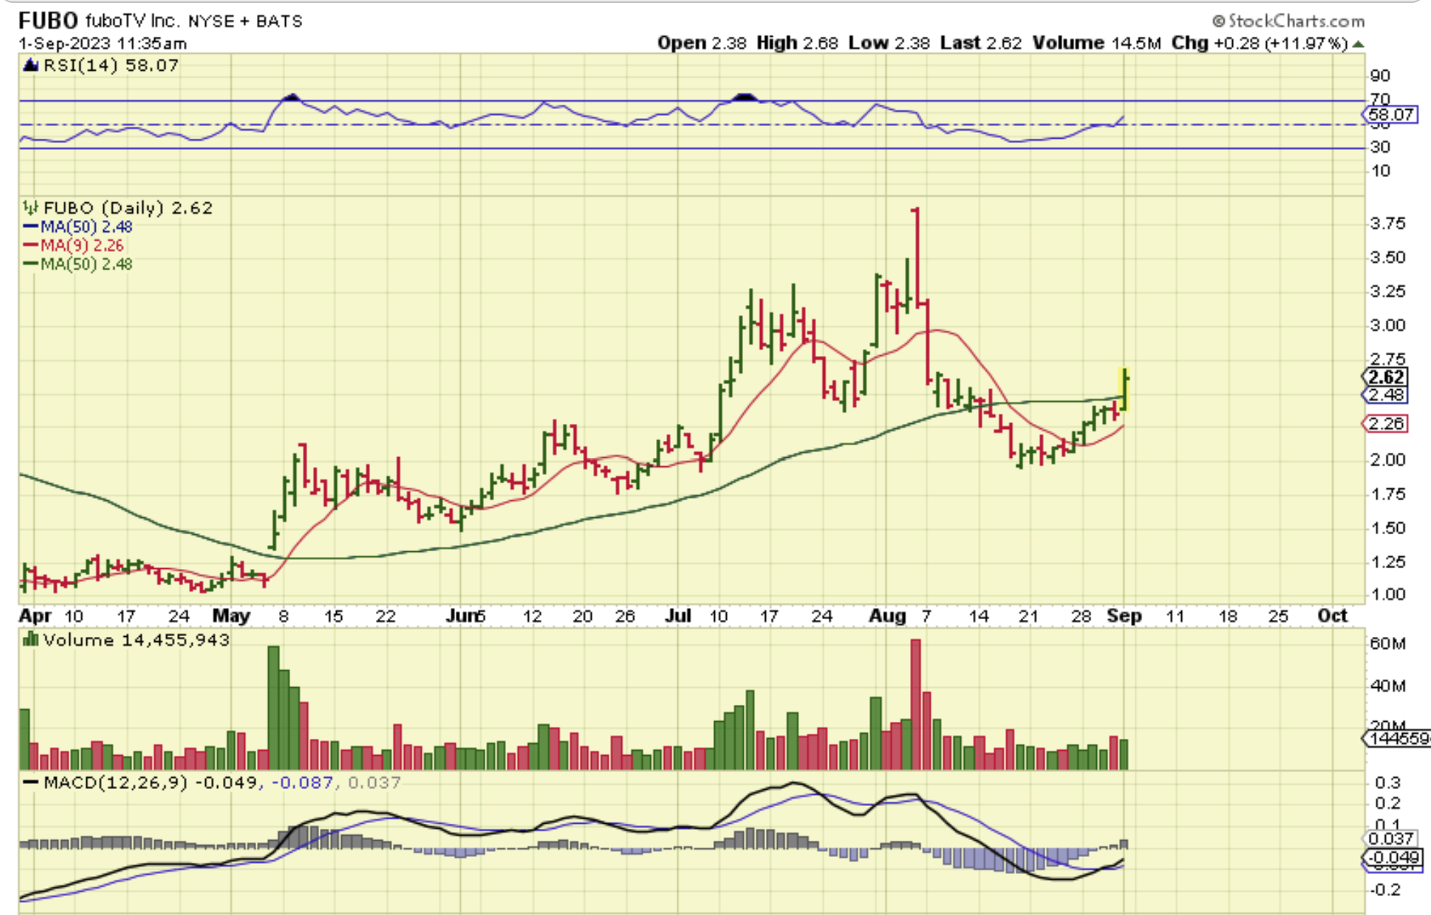Click the RSI(14) mountain indicator icon
The width and height of the screenshot is (1431, 915).
pyautogui.click(x=30, y=66)
